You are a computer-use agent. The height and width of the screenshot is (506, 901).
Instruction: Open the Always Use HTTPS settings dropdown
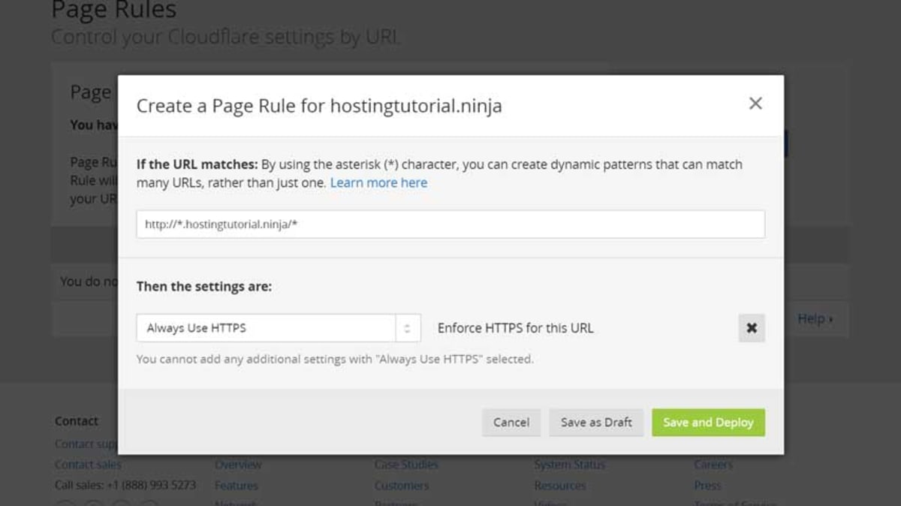click(x=279, y=328)
